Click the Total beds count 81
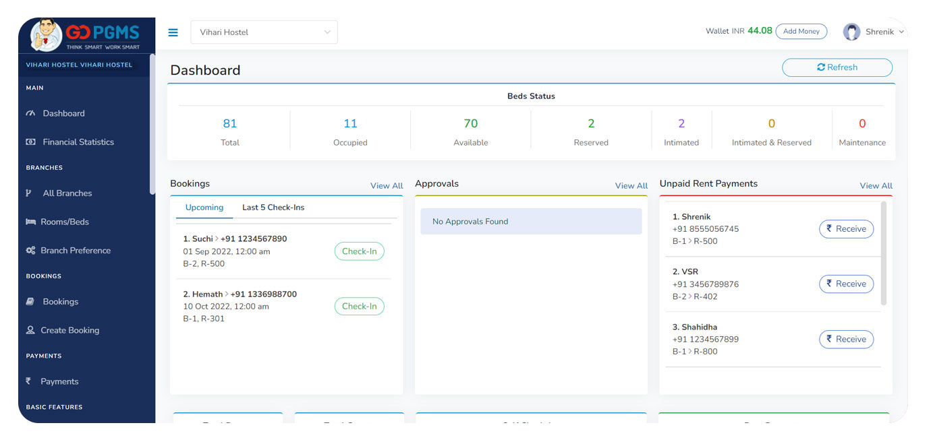The height and width of the screenshot is (446, 931). [230, 123]
